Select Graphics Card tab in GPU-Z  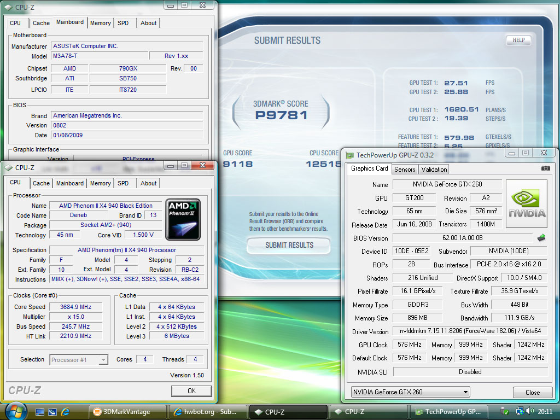[x=369, y=168]
